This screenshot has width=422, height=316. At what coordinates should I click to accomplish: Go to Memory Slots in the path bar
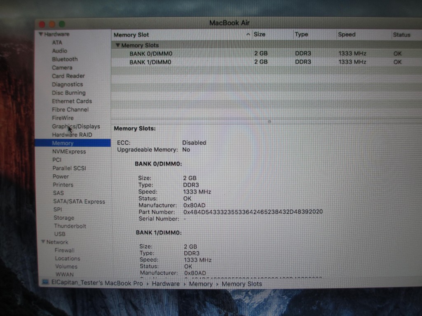(241, 284)
